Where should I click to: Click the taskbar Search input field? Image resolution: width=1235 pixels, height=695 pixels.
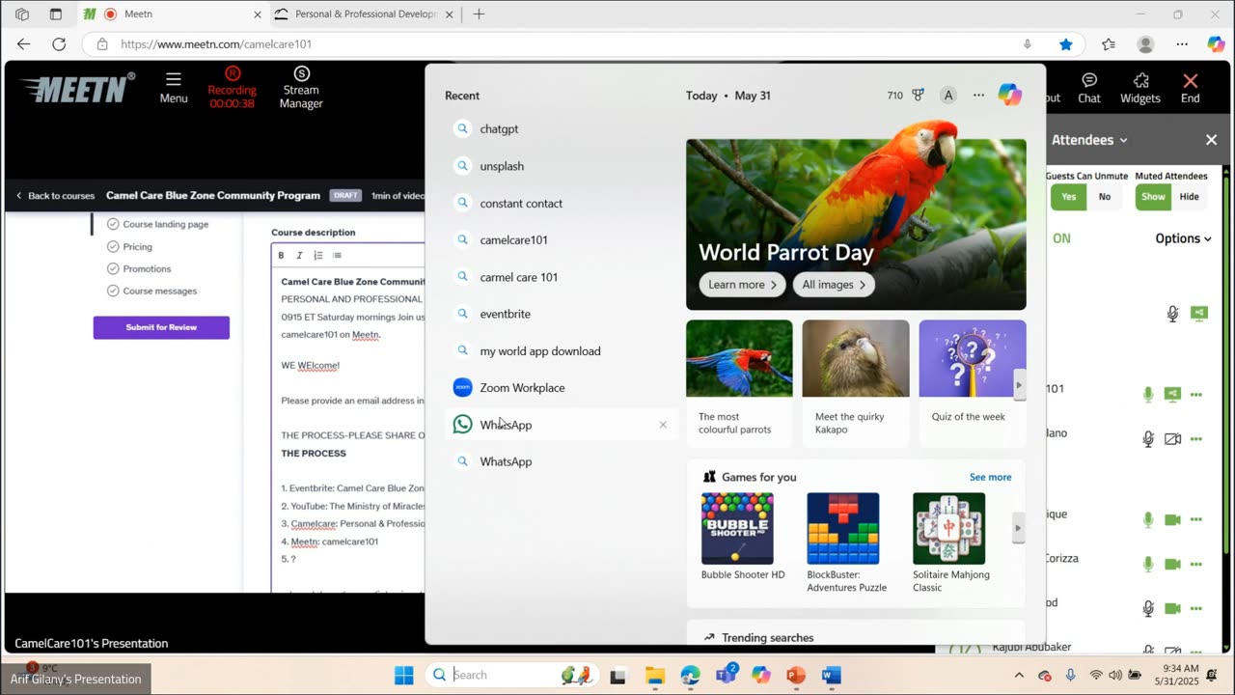(511, 675)
